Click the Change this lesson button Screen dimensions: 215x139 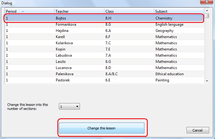(102, 128)
